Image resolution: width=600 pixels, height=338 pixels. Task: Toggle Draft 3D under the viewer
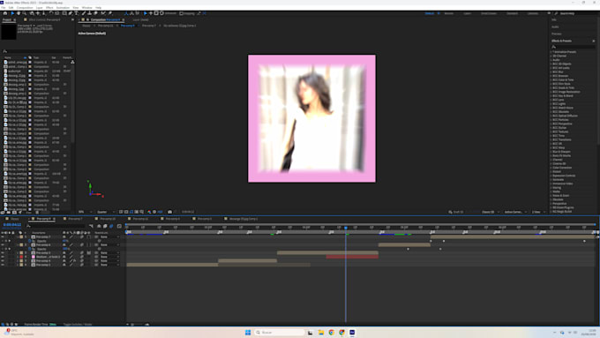click(456, 212)
